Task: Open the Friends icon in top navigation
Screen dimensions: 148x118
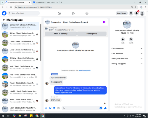Action: tap(73, 13)
